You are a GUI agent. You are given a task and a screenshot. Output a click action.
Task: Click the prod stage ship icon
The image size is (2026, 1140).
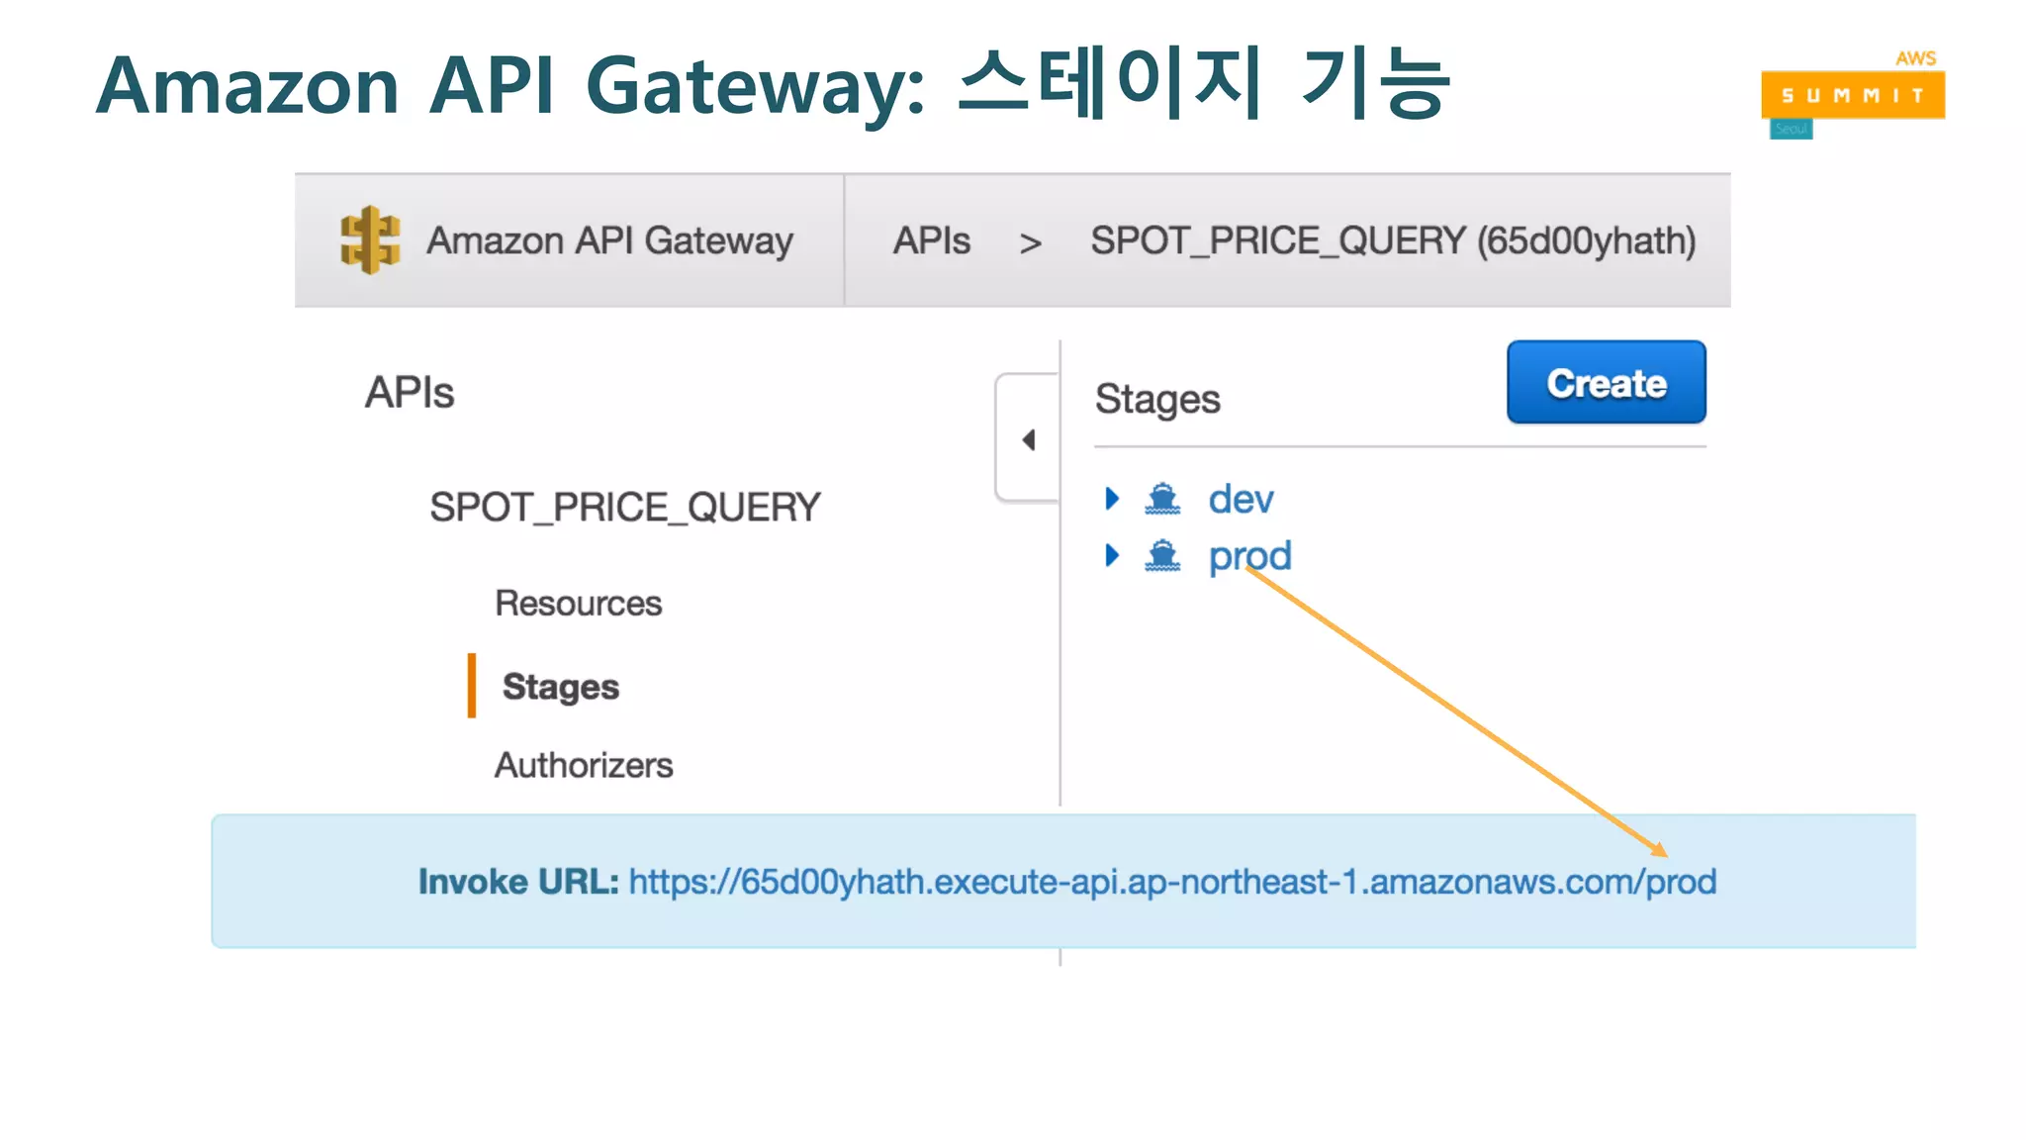click(x=1162, y=556)
